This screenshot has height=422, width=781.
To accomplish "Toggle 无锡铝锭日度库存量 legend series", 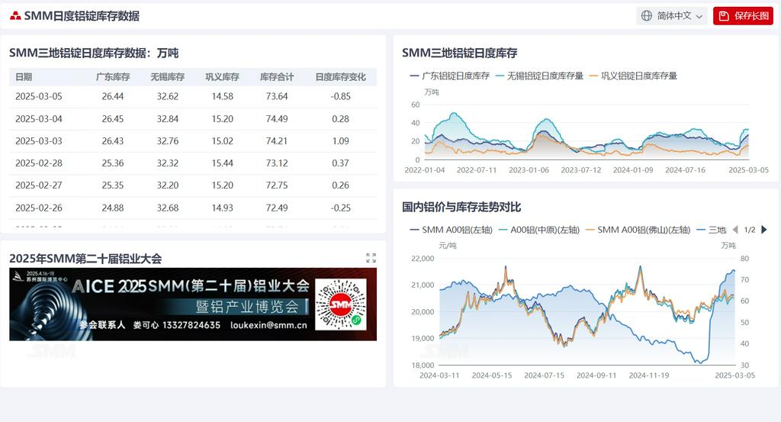I will [539, 76].
